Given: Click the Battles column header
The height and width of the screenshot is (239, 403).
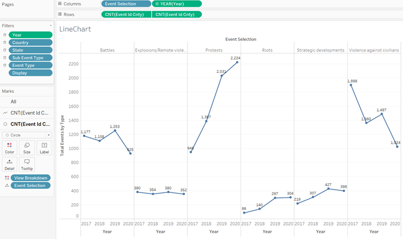Looking at the screenshot, I should pos(107,50).
